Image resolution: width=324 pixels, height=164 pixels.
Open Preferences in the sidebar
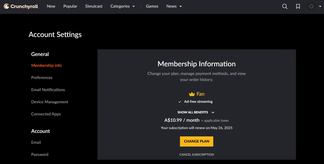[42, 77]
